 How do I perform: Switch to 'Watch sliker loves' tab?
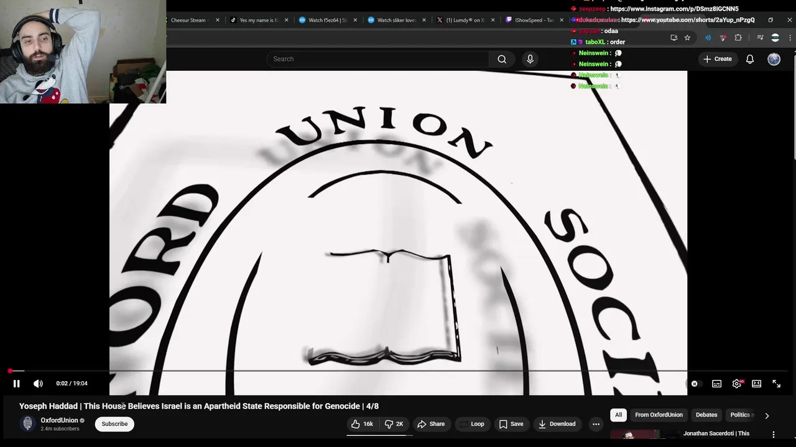[396, 20]
